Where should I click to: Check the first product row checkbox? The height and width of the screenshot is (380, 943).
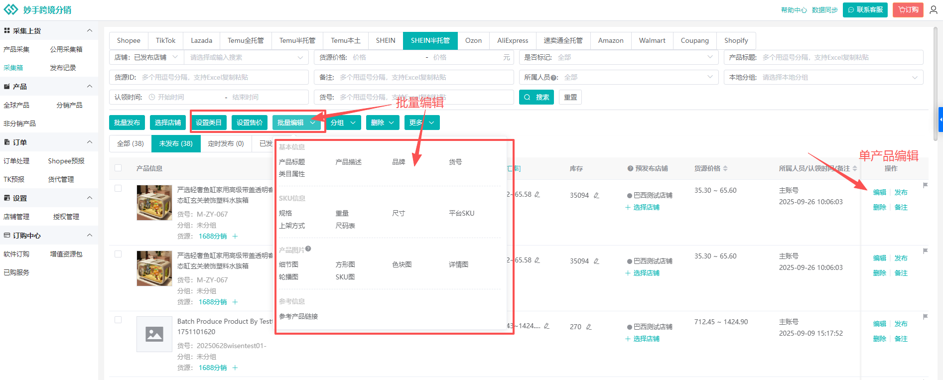click(118, 188)
